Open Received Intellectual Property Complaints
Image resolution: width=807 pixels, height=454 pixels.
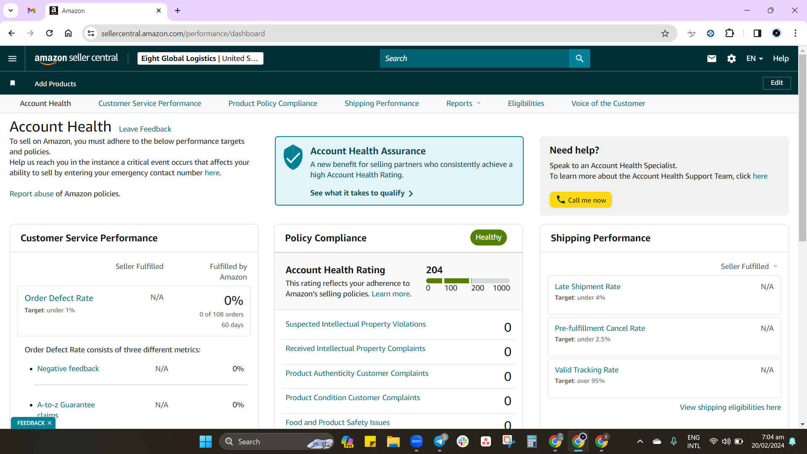tap(355, 348)
